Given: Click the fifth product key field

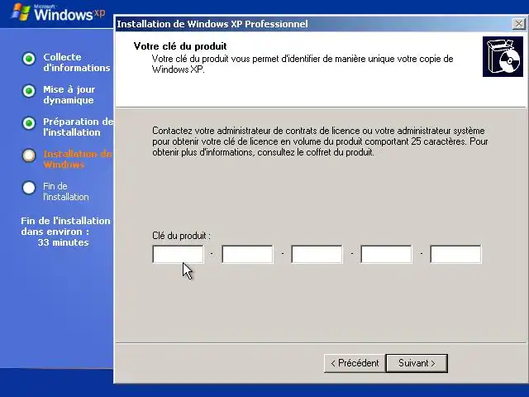Looking at the screenshot, I should click(455, 254).
